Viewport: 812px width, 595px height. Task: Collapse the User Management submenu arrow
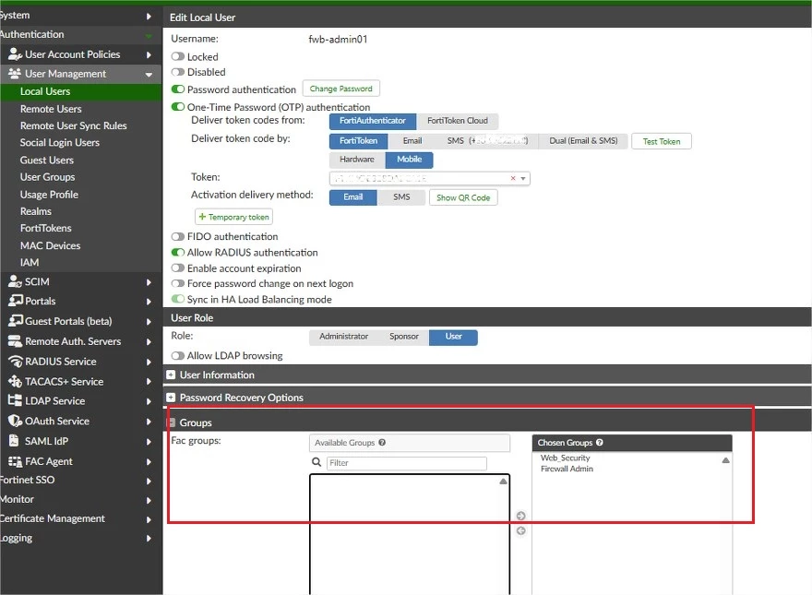[149, 75]
